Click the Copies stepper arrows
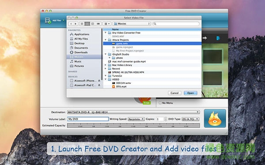 tap(166, 119)
